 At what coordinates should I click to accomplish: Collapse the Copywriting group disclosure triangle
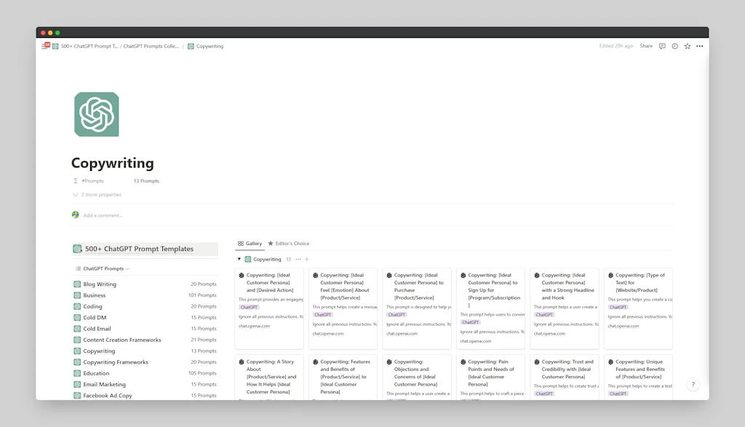pyautogui.click(x=239, y=259)
